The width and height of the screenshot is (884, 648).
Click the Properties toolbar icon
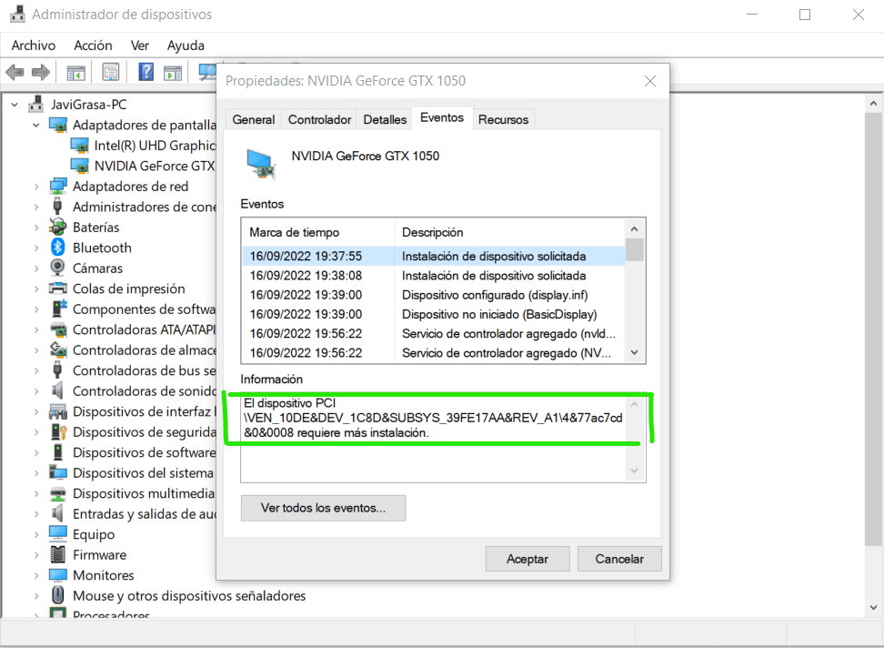pyautogui.click(x=111, y=71)
